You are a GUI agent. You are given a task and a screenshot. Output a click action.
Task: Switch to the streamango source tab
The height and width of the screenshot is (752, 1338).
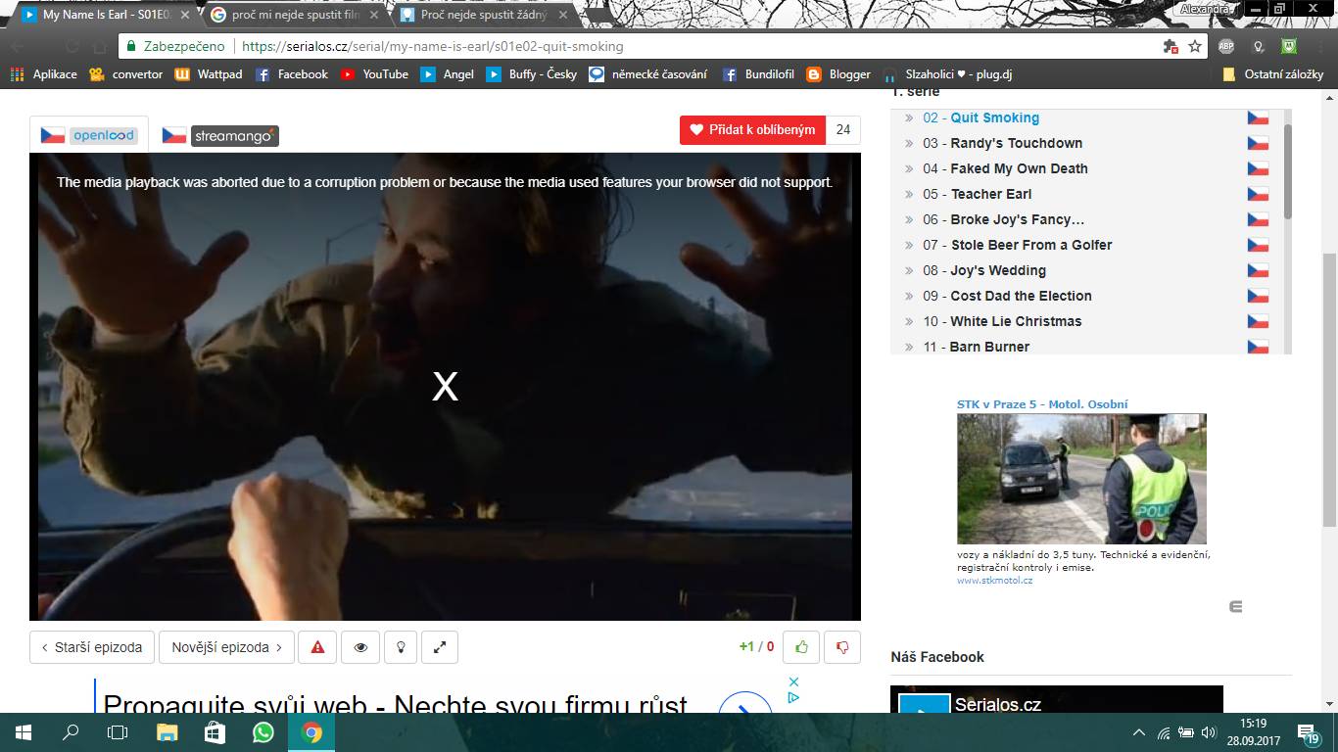click(x=220, y=136)
